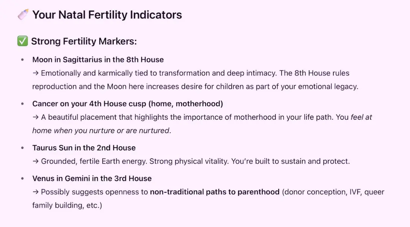Click the green checkmark emoji
Viewport: 410px width, 227px height.
coord(22,41)
